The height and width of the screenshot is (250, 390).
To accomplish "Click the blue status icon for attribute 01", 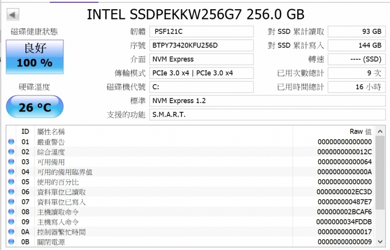I will click(11, 141).
